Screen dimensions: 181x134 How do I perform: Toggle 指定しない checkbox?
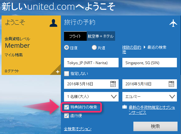67,74
